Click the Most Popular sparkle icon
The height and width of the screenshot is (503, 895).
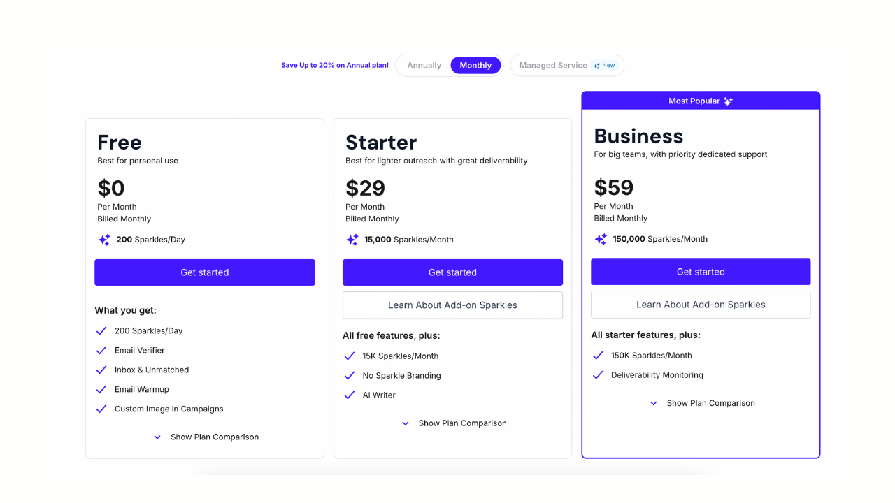tap(728, 101)
